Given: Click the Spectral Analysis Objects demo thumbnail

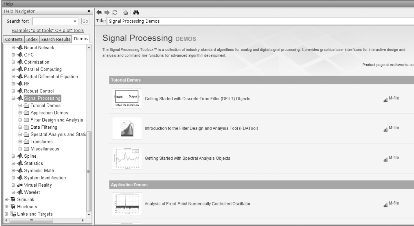Looking at the screenshot, I should [x=127, y=158].
